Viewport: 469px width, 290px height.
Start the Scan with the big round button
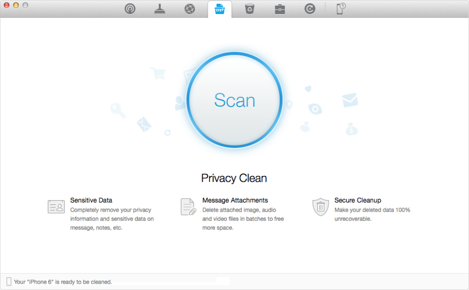tap(234, 100)
